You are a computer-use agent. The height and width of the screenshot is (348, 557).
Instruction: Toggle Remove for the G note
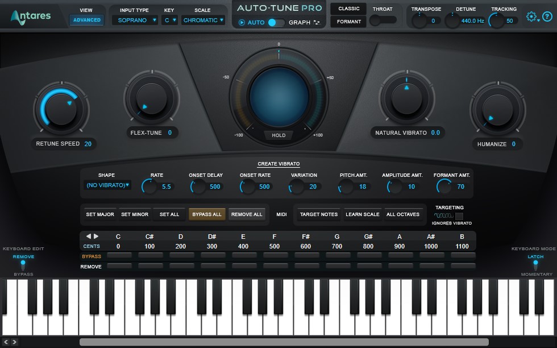(x=338, y=266)
